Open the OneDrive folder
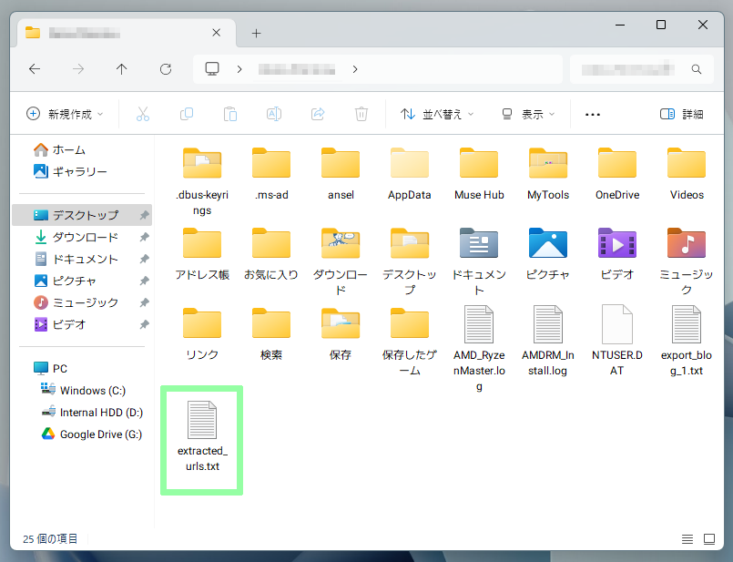This screenshot has height=562, width=733. pos(617,173)
